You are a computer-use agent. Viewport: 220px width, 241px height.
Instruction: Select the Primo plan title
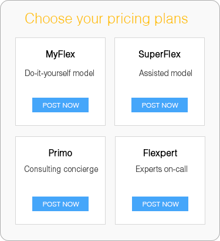click(x=60, y=153)
